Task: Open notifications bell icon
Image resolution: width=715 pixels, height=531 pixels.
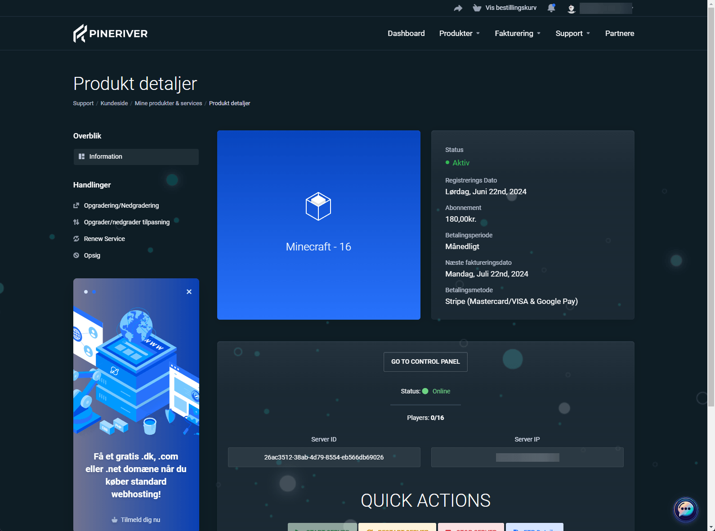Action: (551, 8)
